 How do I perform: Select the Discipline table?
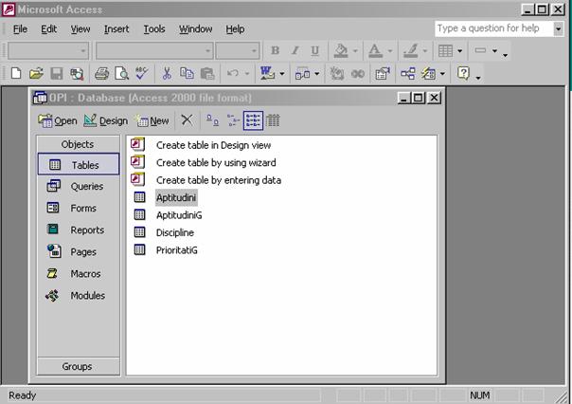[175, 232]
